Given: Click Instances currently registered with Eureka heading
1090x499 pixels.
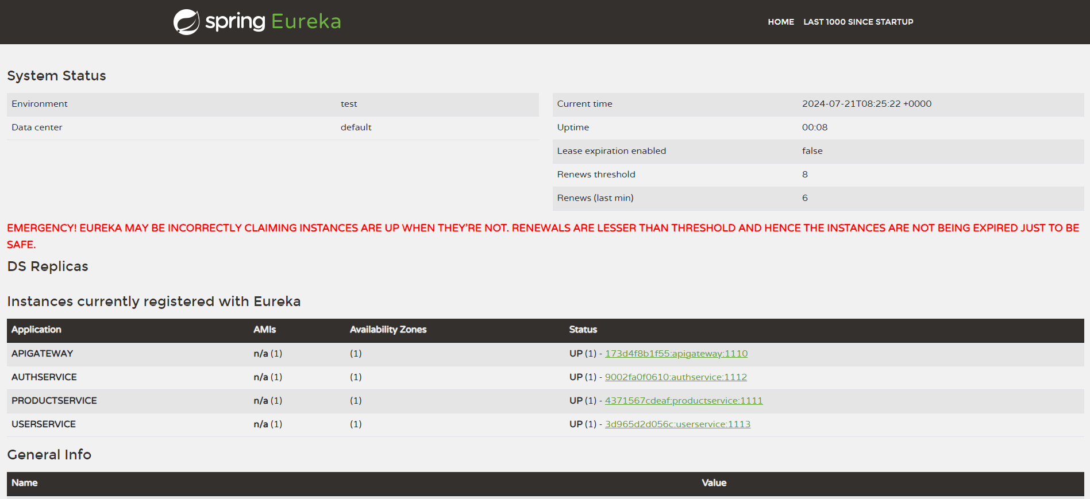Looking at the screenshot, I should pyautogui.click(x=154, y=301).
